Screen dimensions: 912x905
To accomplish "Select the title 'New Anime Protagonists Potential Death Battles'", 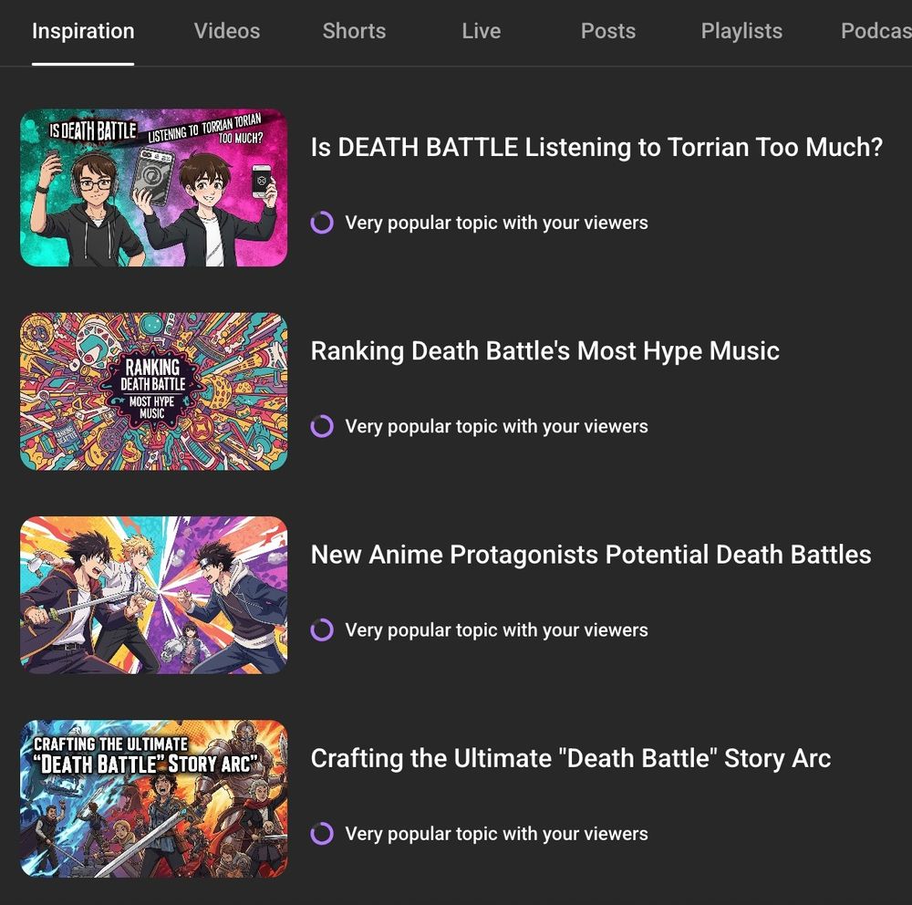I will point(591,555).
